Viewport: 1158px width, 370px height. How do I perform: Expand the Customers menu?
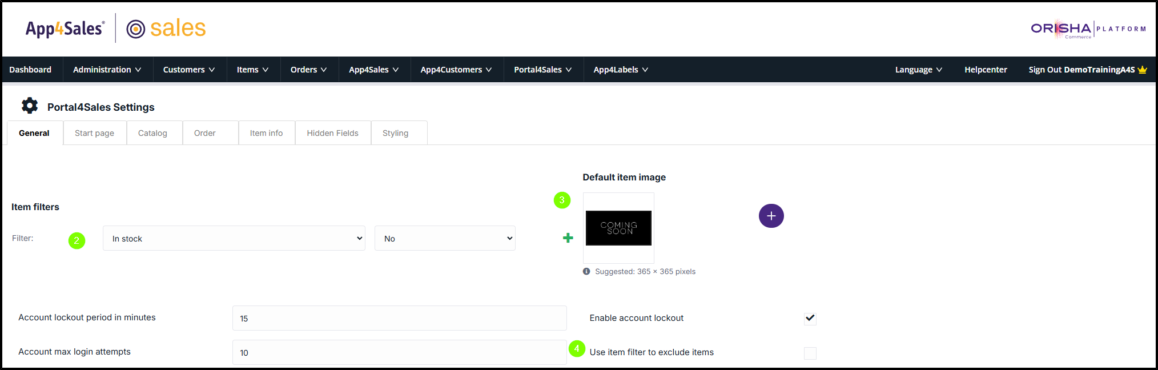189,70
